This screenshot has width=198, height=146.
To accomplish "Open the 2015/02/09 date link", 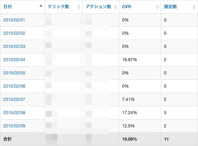I will click(14, 126).
